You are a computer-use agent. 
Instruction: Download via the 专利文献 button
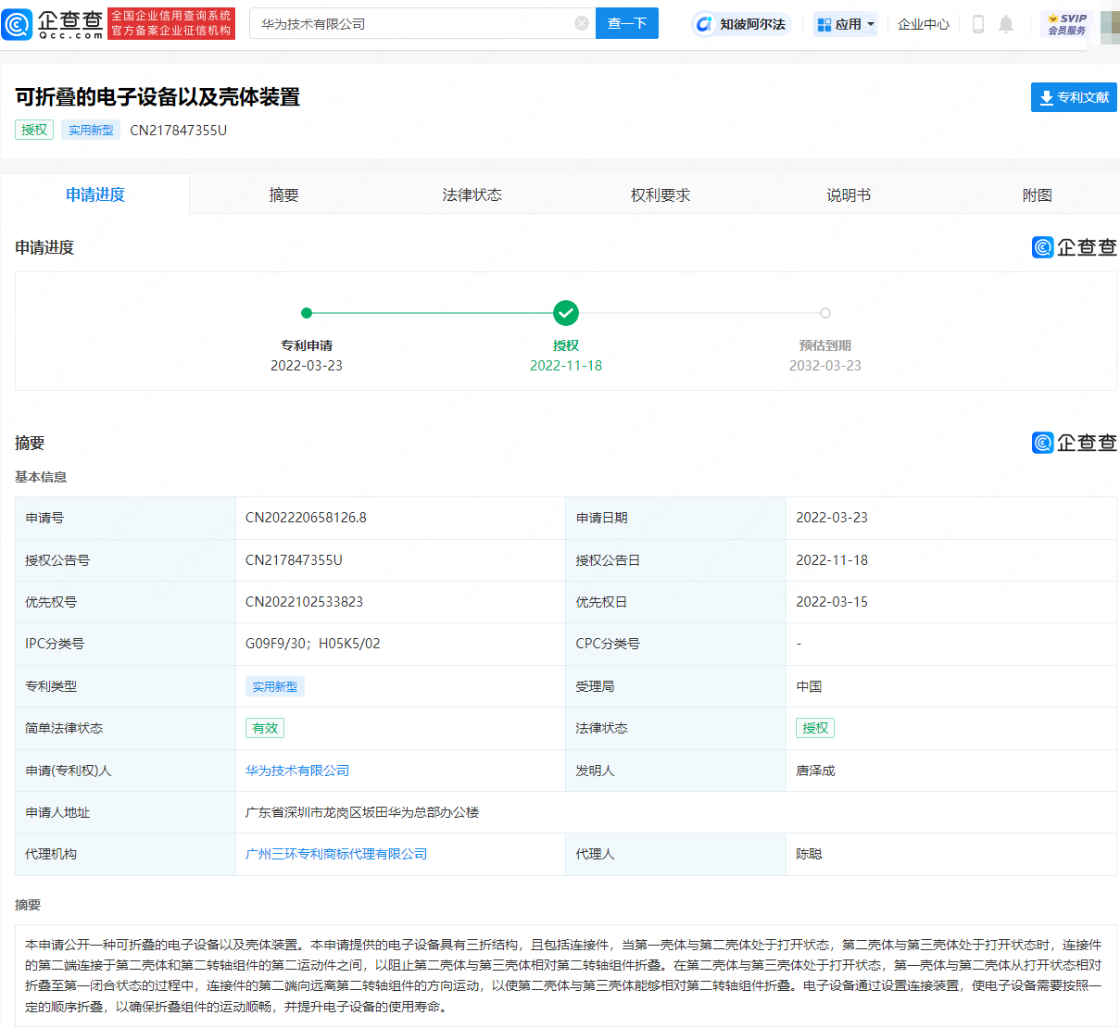pos(1074,97)
